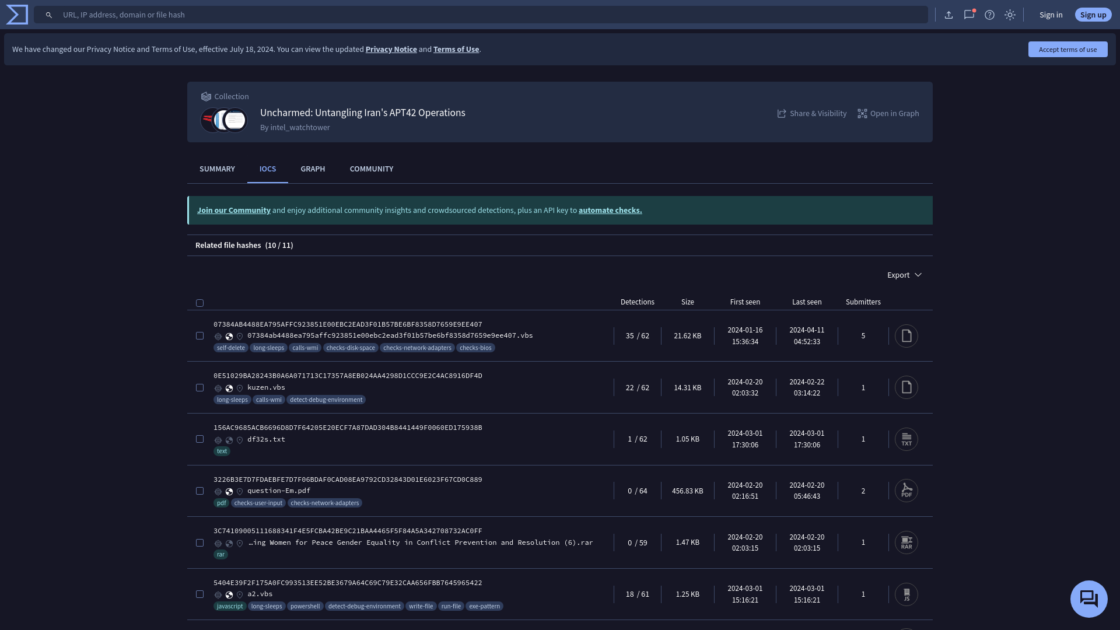The height and width of the screenshot is (630, 1120).
Task: Click the JS icon for a2.vbs
Action: 907,594
